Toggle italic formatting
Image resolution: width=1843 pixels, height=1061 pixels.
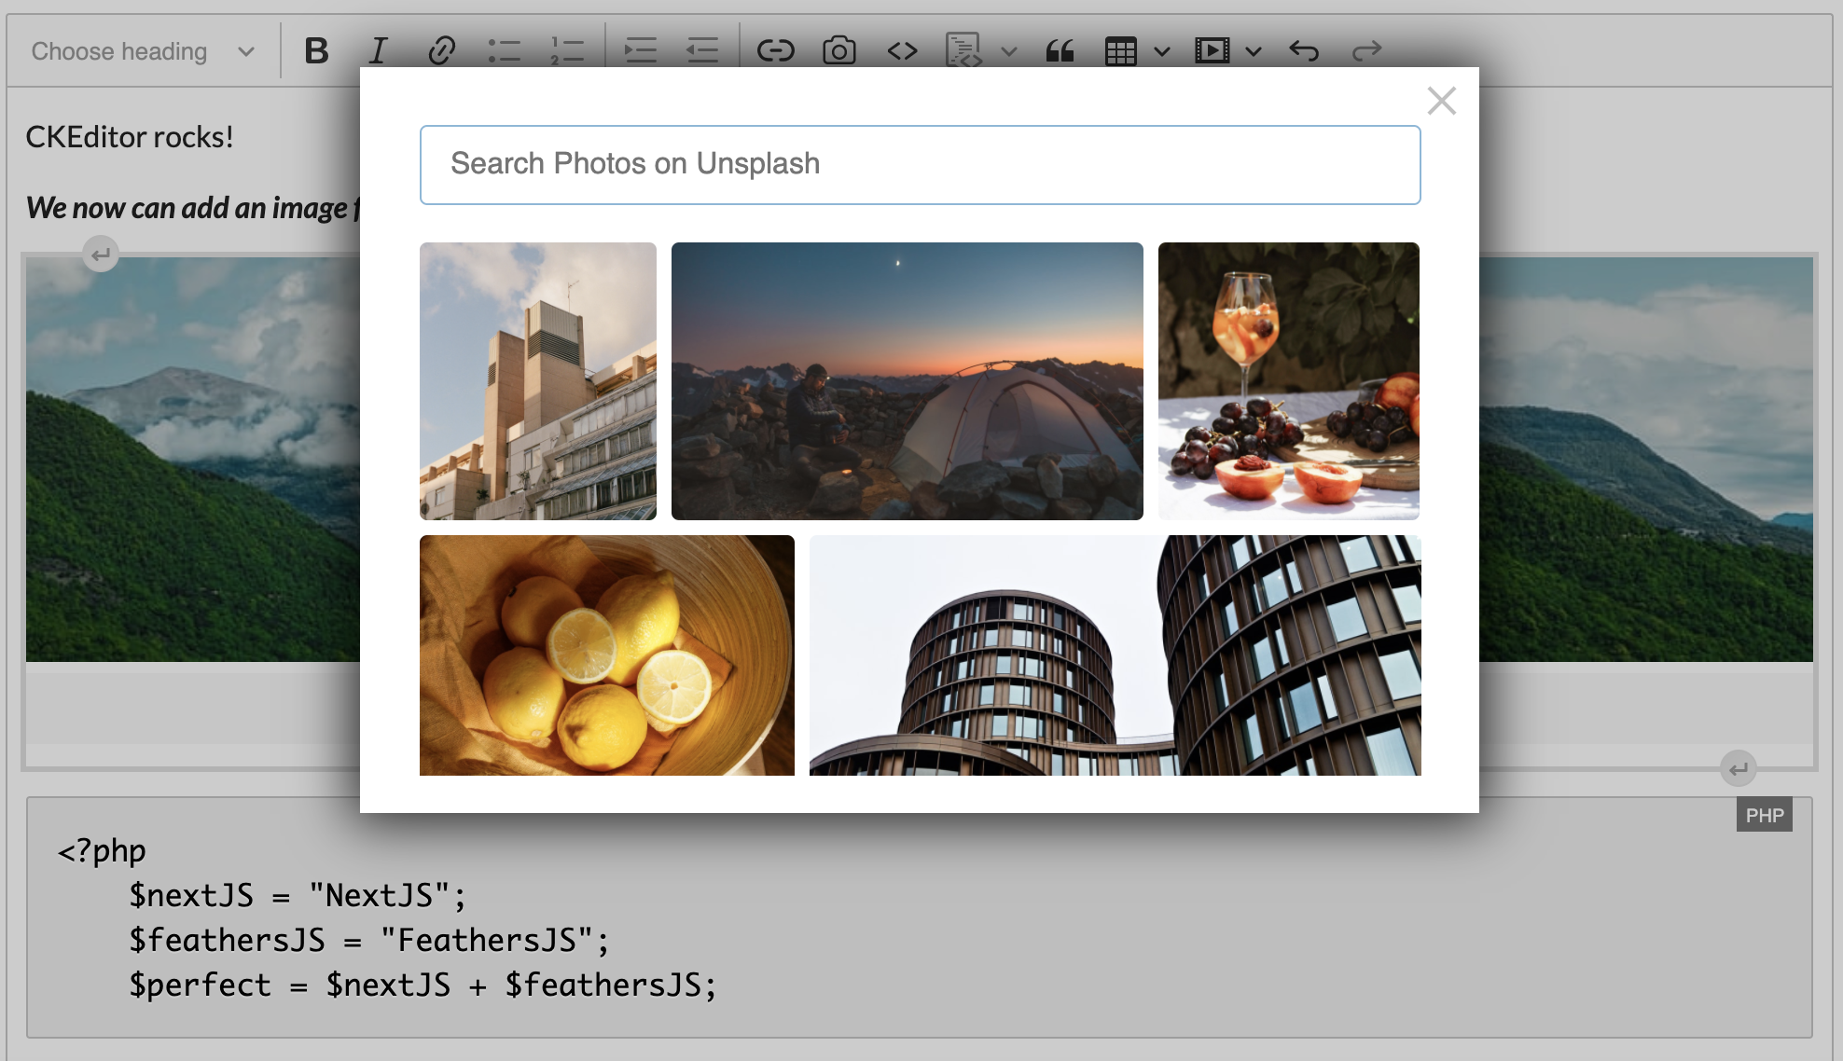378,50
